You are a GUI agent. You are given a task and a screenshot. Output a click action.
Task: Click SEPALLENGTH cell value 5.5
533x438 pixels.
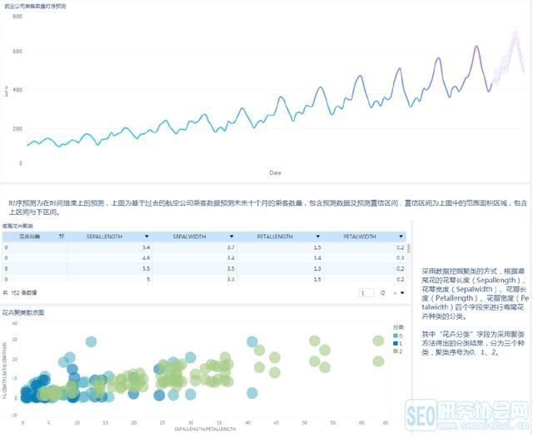point(147,268)
